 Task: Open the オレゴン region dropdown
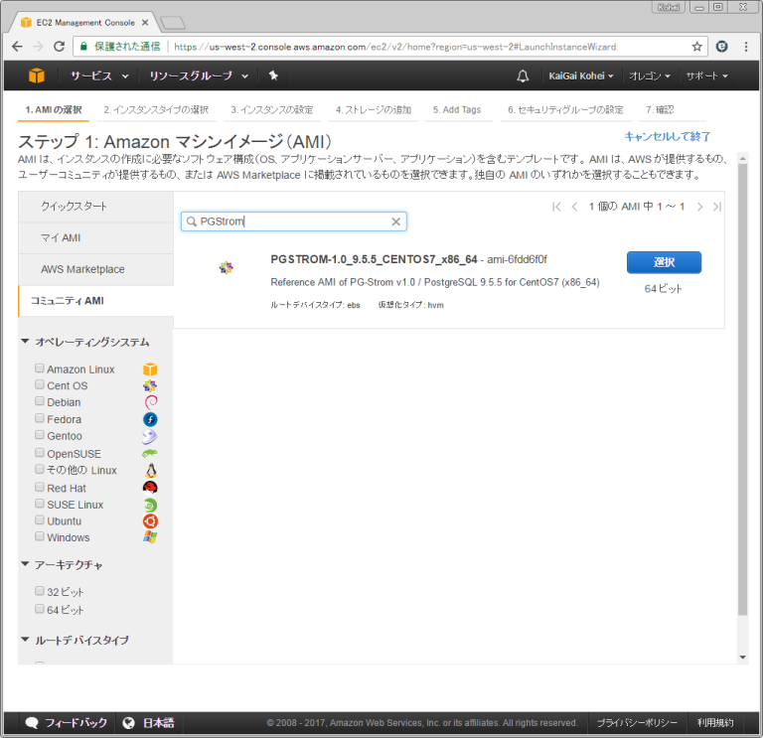pyautogui.click(x=650, y=75)
